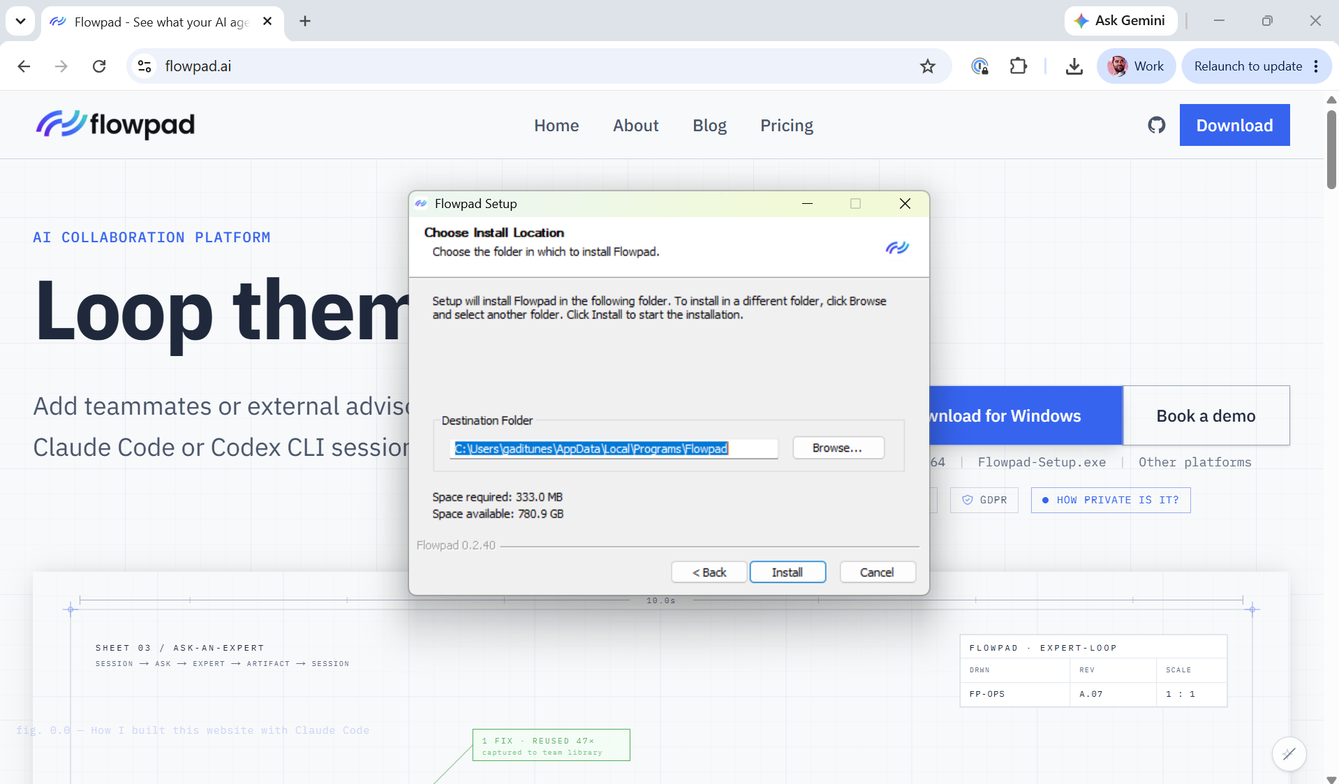
Task: Open site information icon in address bar
Action: [x=145, y=66]
